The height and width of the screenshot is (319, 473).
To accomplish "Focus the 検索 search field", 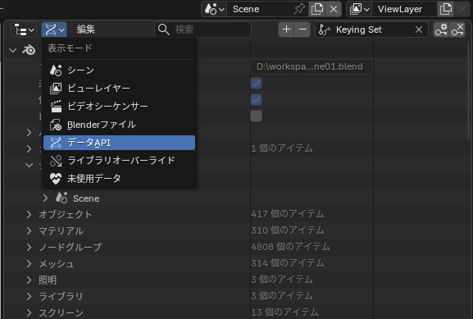I will coord(202,30).
